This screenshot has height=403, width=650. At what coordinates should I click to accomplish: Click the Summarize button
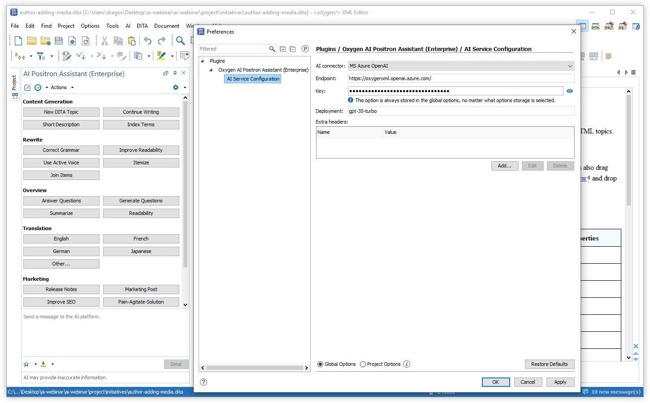61,213
